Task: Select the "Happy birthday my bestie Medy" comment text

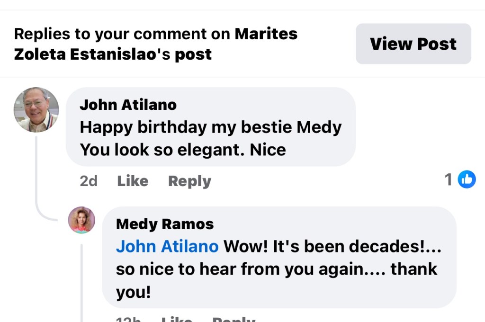Action: click(210, 127)
